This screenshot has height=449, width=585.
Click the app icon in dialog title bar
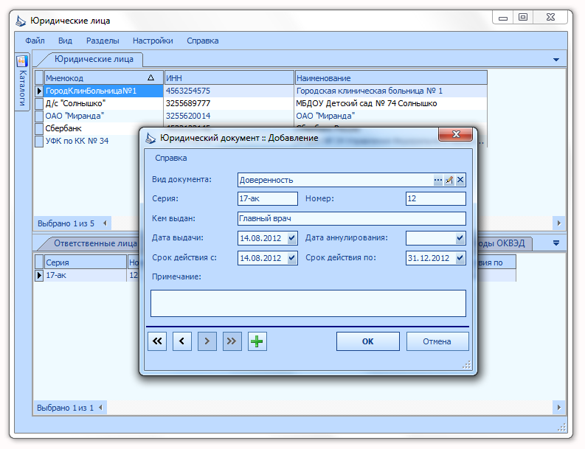coord(150,139)
